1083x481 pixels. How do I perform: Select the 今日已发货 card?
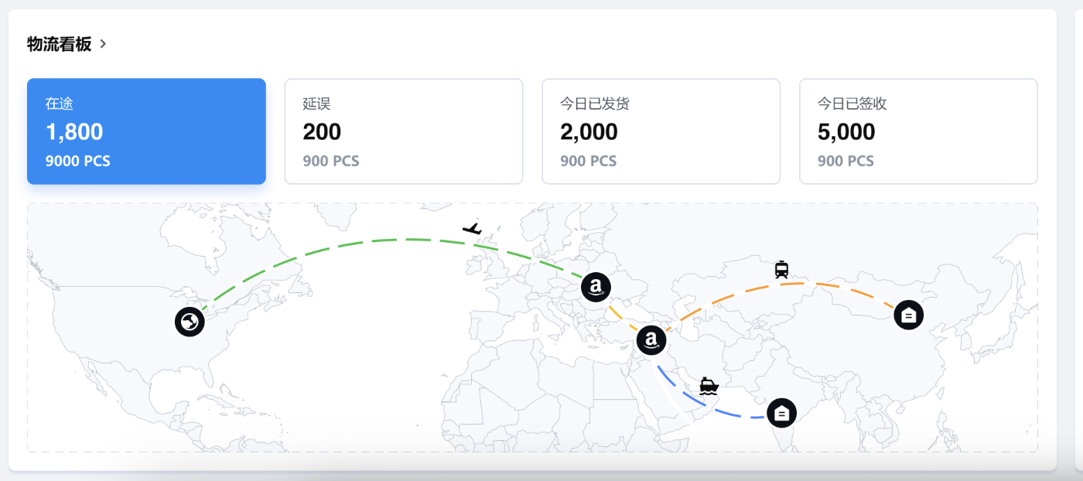tap(660, 131)
